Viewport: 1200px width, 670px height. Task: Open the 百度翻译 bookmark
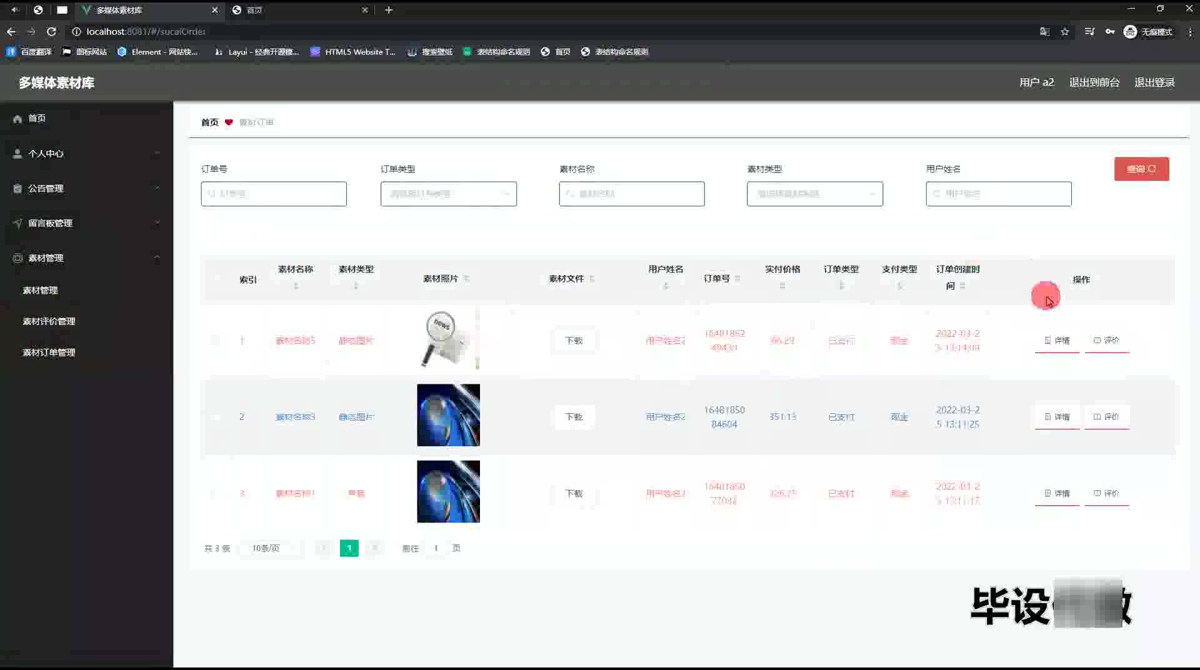[29, 52]
